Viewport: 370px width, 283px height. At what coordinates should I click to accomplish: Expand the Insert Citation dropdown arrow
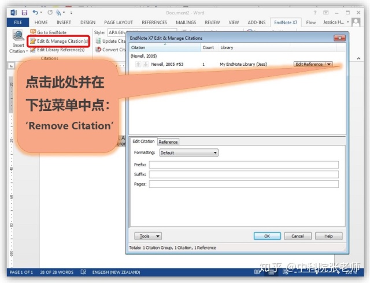(x=27, y=51)
